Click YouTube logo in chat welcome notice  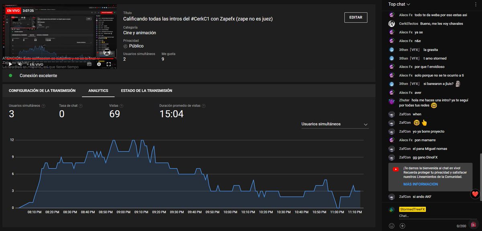[x=396, y=170]
